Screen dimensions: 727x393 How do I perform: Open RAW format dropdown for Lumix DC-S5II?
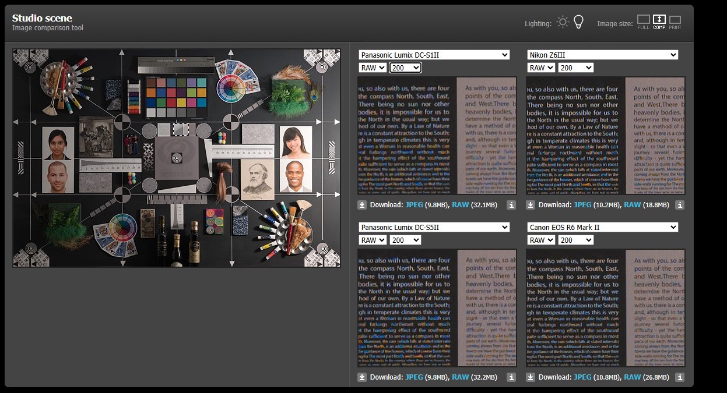point(373,240)
